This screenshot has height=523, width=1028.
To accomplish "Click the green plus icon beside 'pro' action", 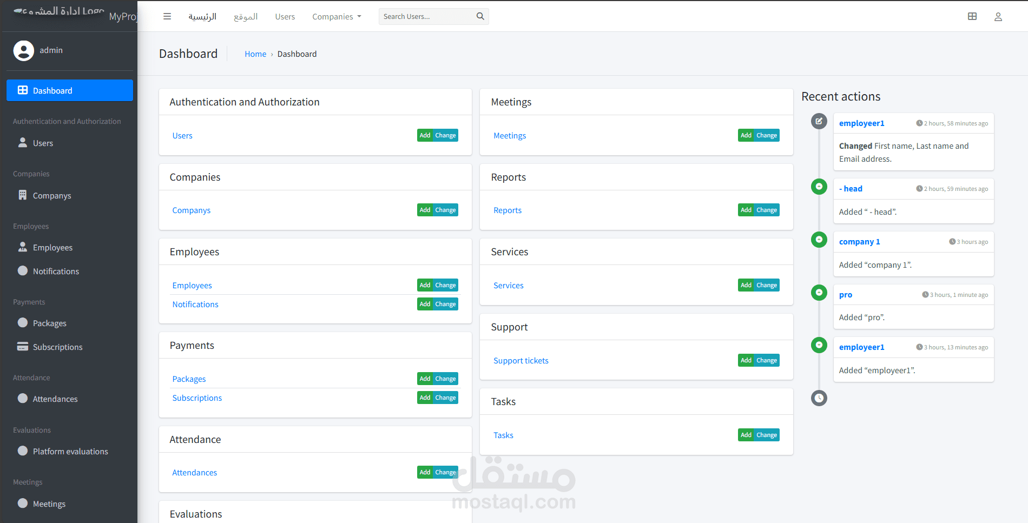I will [x=819, y=293].
